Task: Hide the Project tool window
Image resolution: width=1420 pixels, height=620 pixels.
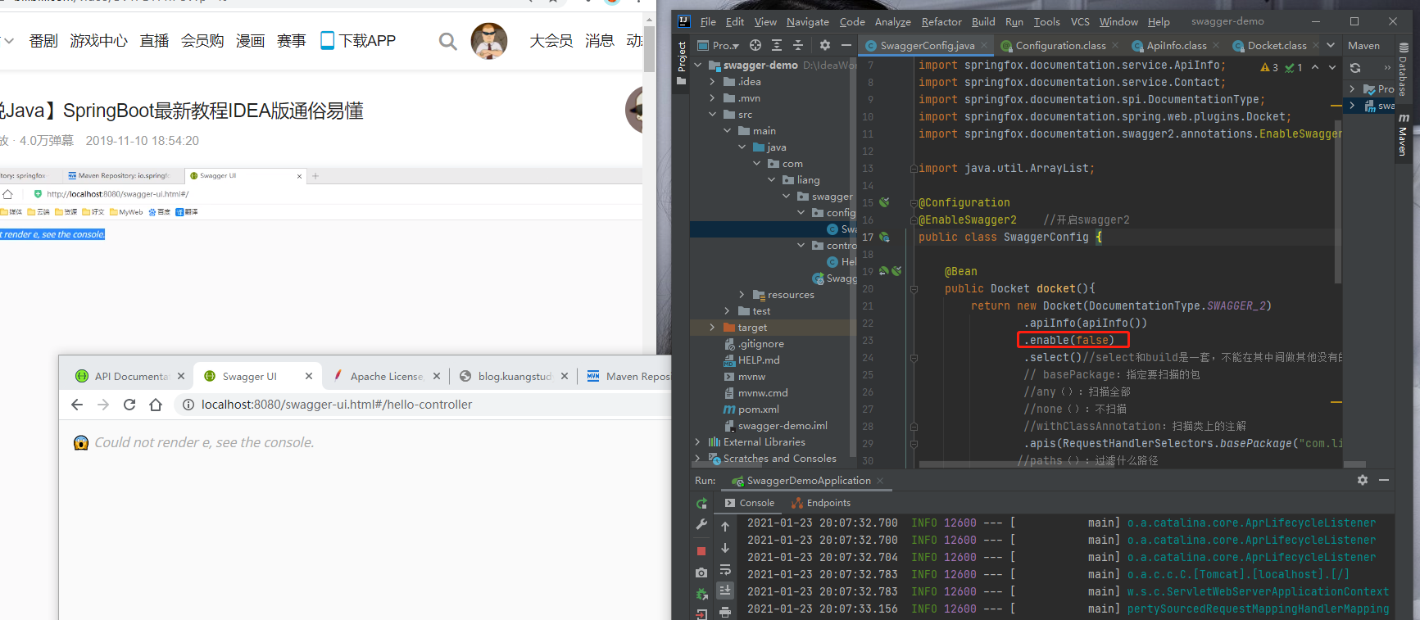Action: 846,45
